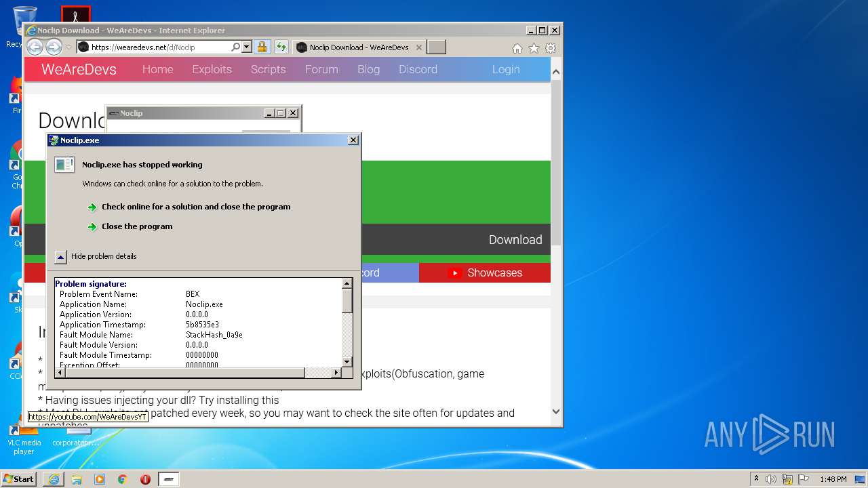Viewport: 868px width, 488px height.
Task: Open IE Tools gear icon
Action: (551, 48)
